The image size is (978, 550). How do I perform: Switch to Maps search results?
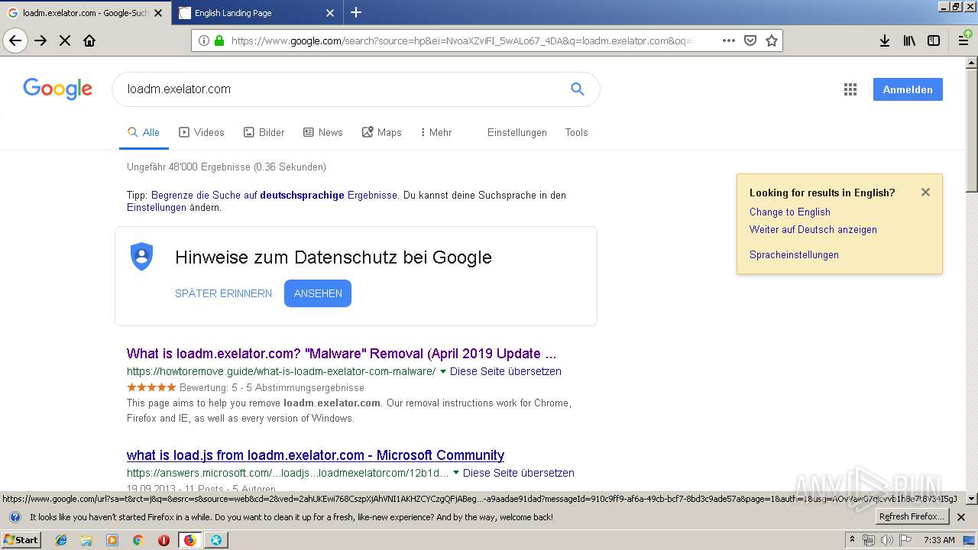[x=381, y=132]
